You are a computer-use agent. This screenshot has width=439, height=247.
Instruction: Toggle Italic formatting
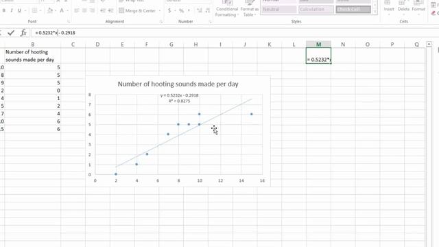pyautogui.click(x=12, y=11)
